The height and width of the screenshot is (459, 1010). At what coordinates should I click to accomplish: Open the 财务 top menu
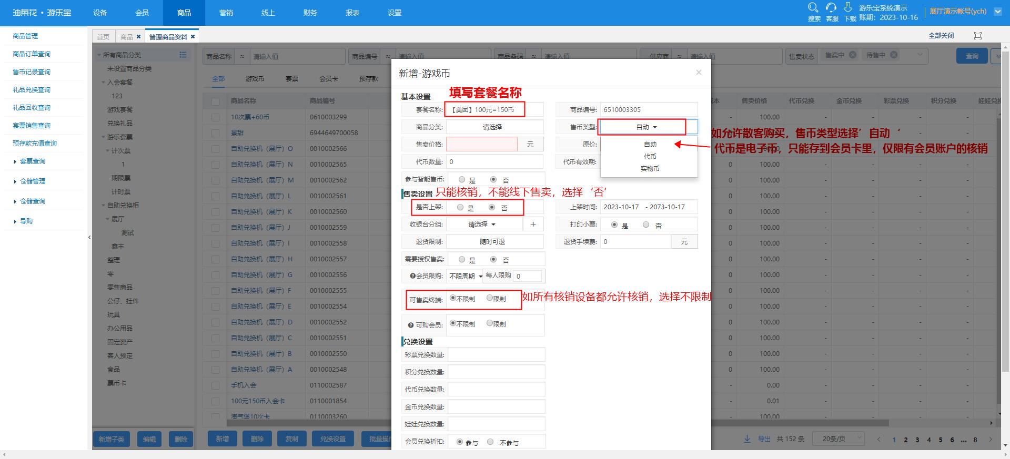[310, 13]
